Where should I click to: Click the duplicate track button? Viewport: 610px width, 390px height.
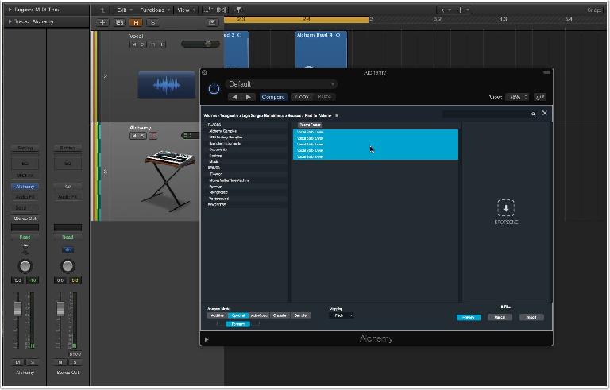pos(119,22)
